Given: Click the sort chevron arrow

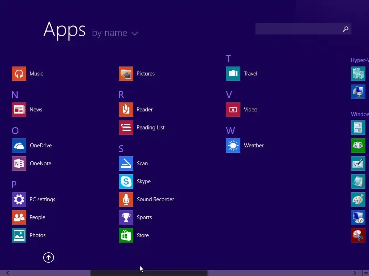Looking at the screenshot, I should [x=135, y=33].
